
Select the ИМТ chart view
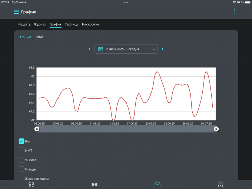[x=40, y=37]
